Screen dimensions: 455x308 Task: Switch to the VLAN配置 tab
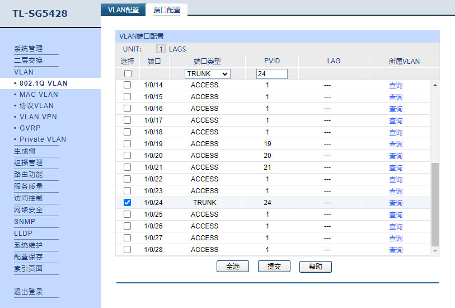[123, 10]
